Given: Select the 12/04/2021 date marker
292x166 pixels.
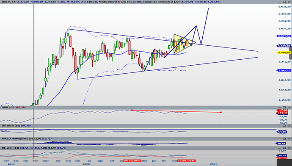Looking at the screenshot, I should coord(186,160).
